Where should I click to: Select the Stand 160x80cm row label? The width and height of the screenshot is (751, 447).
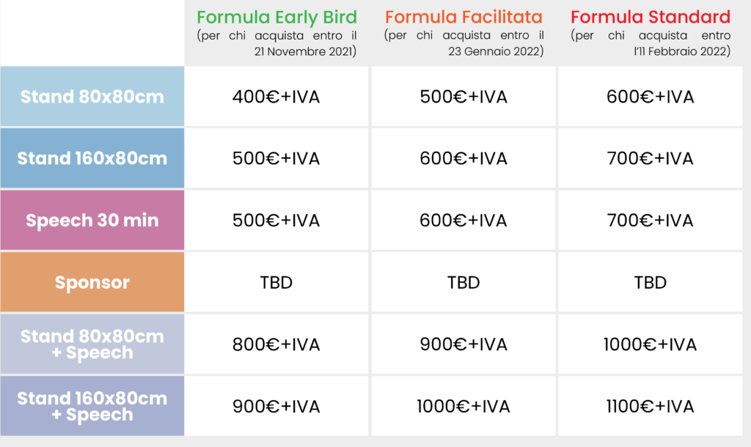[92, 158]
